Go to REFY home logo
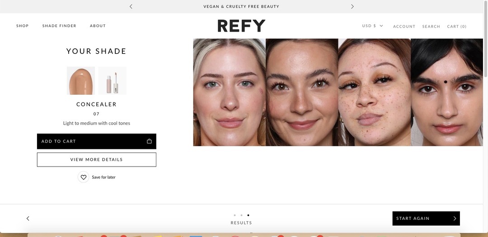 point(241,26)
